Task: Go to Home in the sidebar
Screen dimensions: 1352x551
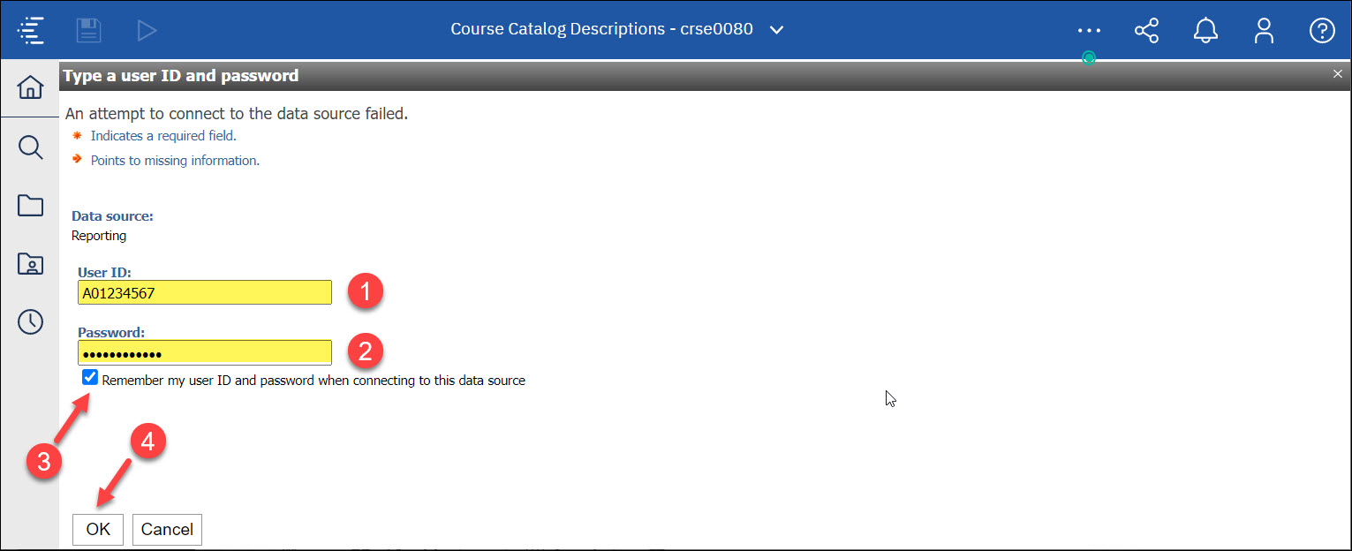Action: [x=30, y=87]
